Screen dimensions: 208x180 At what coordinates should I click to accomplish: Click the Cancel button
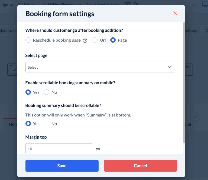(x=140, y=166)
